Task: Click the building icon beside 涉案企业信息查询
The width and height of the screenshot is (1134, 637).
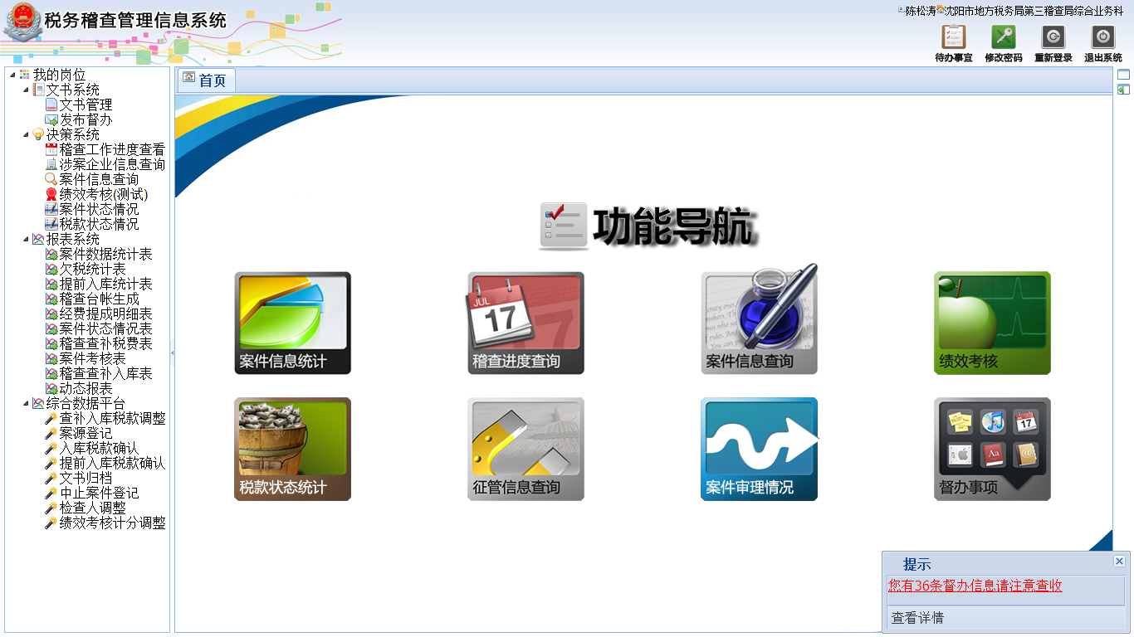Action: tap(51, 165)
